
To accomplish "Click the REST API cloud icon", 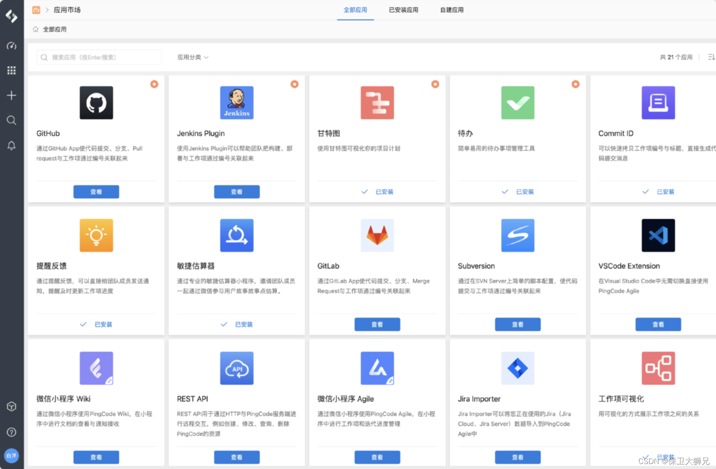I will tap(237, 368).
